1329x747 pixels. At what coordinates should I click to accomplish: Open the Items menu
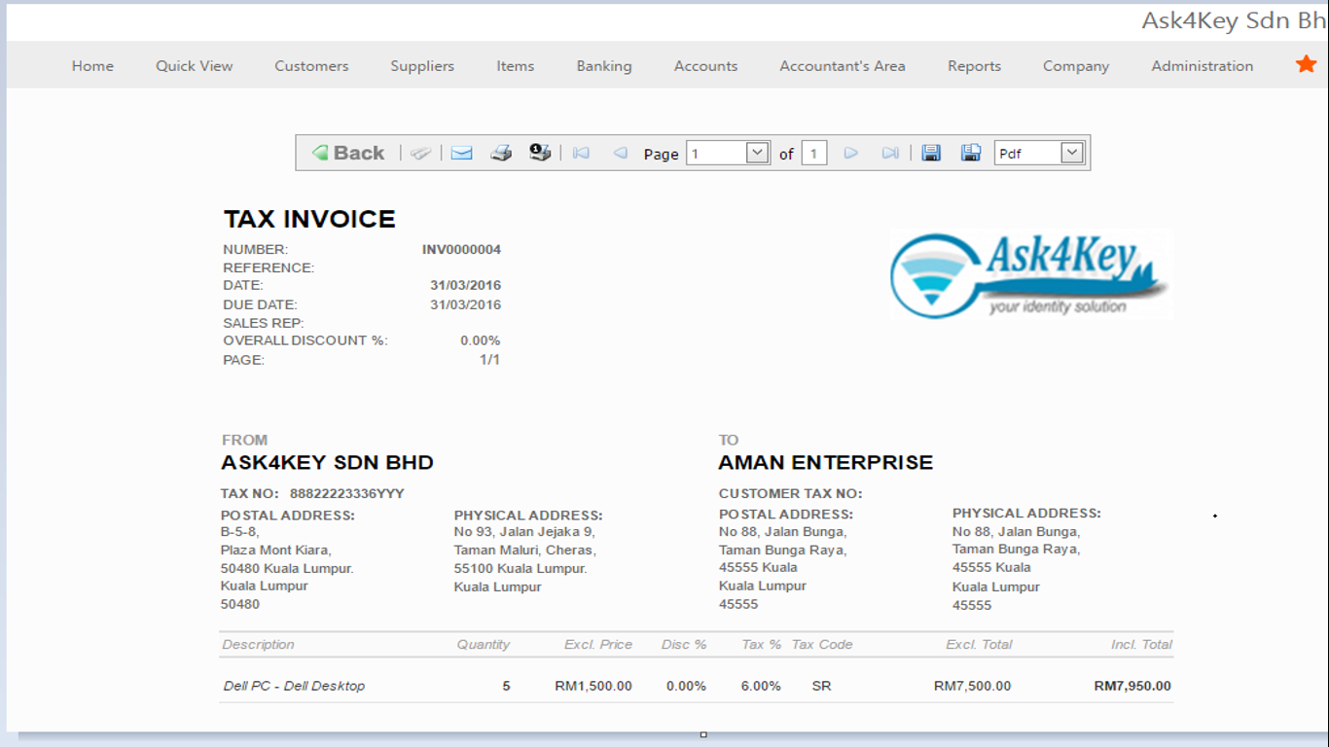pyautogui.click(x=515, y=66)
